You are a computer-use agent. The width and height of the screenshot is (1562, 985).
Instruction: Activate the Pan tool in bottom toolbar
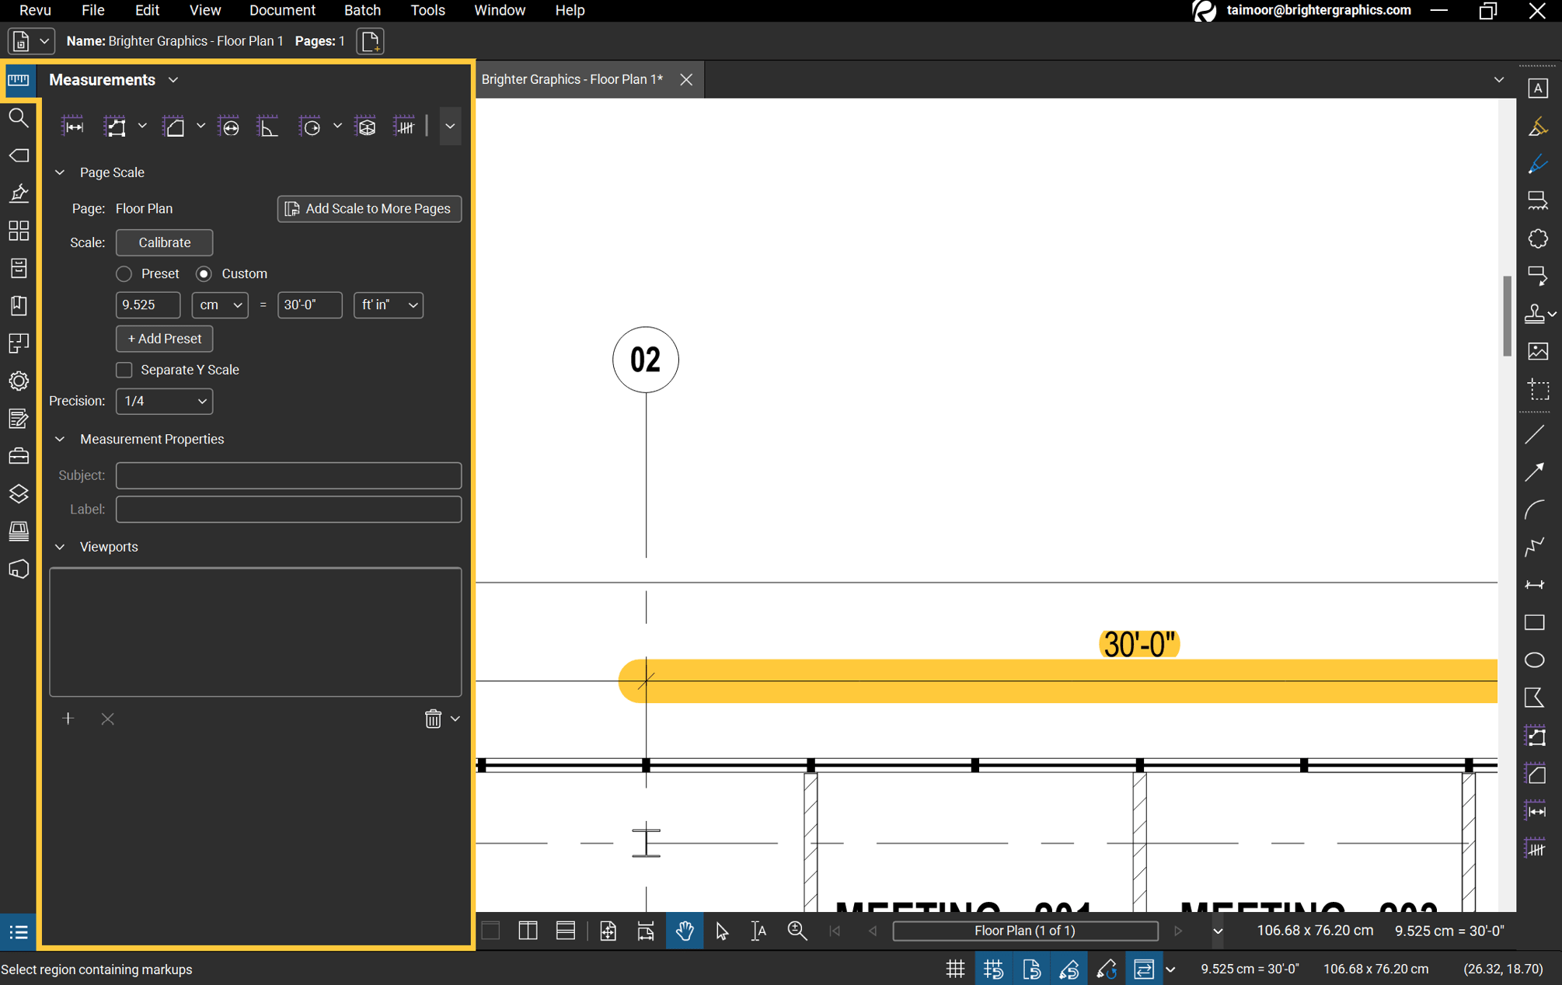(685, 931)
